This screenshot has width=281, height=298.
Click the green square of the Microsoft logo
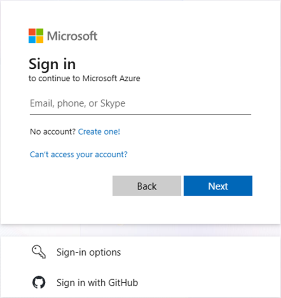pos(39,32)
